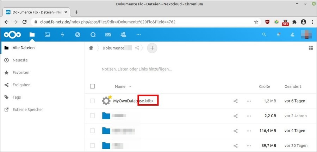Select Favoriten in the left sidebar

(x=21, y=73)
